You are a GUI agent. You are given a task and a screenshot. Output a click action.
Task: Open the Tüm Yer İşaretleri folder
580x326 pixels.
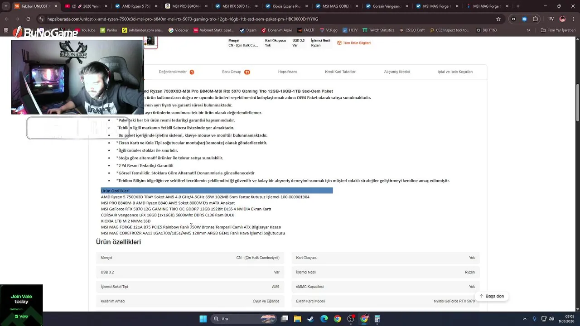click(x=558, y=30)
